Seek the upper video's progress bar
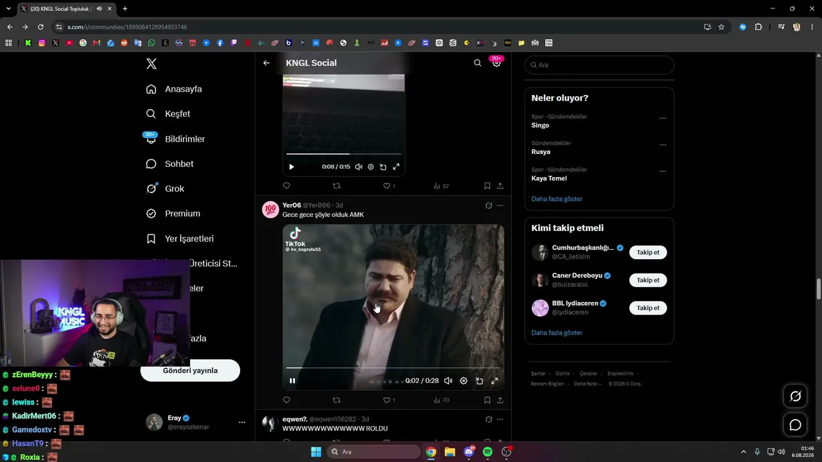This screenshot has height=462, width=822. point(344,154)
